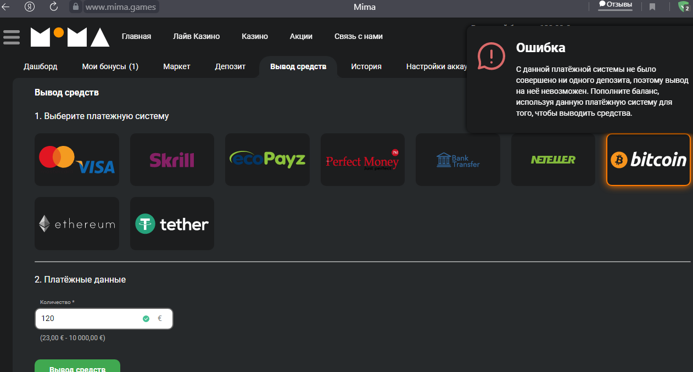Open Главная navigation link
This screenshot has height=372, width=693.
click(x=136, y=36)
